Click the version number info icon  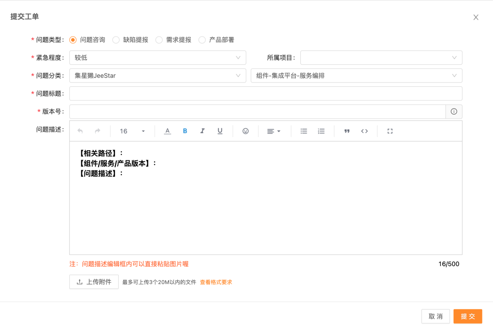pyautogui.click(x=454, y=111)
